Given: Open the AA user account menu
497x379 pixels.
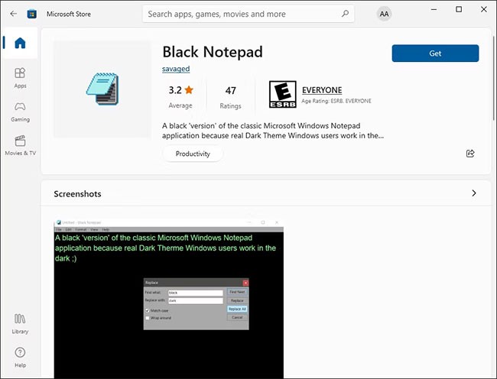Looking at the screenshot, I should 384,14.
